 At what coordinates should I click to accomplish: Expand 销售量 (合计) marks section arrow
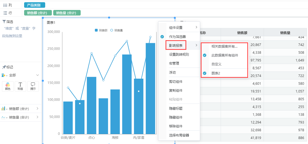coord(37,117)
